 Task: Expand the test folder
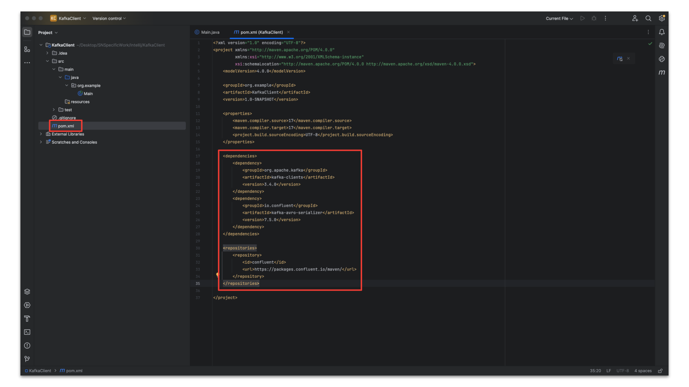tap(54, 110)
